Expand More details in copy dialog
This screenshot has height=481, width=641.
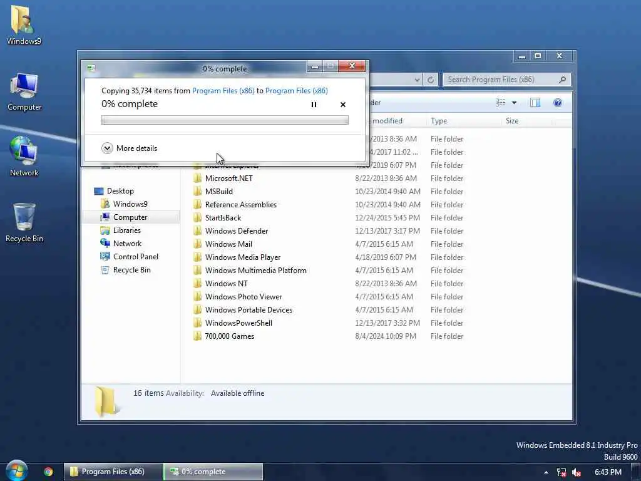pos(129,148)
